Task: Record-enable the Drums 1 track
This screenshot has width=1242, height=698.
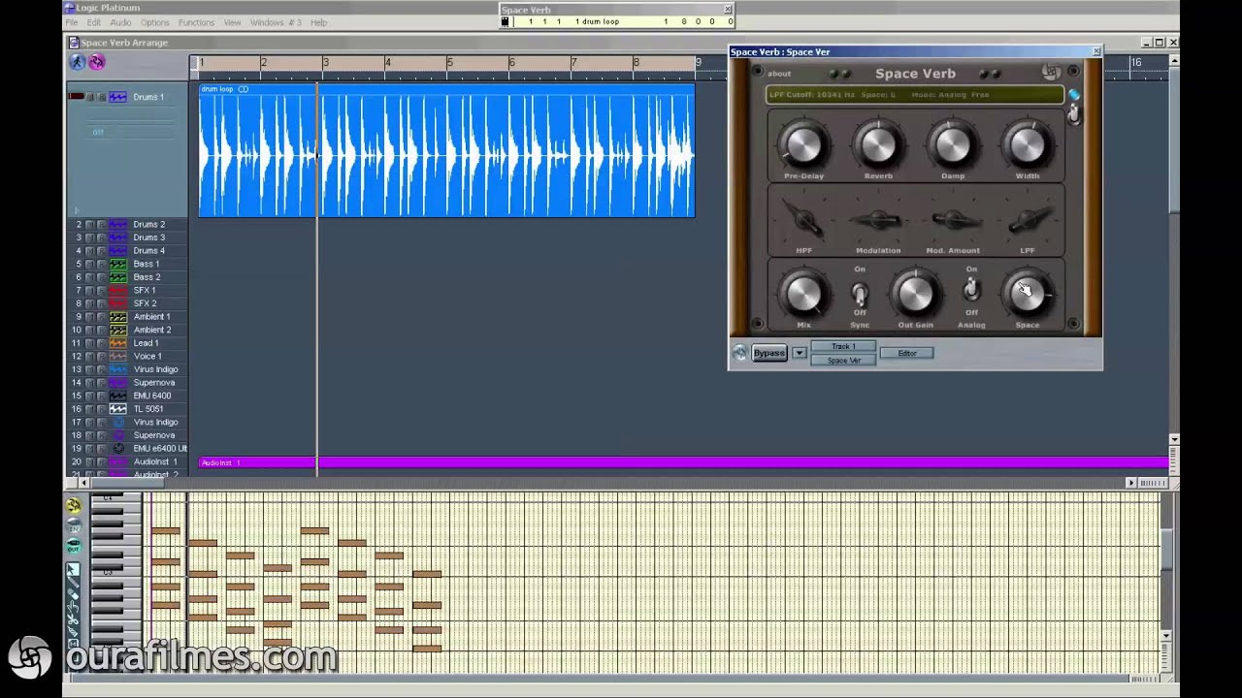Action: click(102, 97)
